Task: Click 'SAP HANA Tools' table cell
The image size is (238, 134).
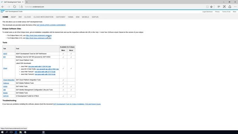Action: (37, 87)
